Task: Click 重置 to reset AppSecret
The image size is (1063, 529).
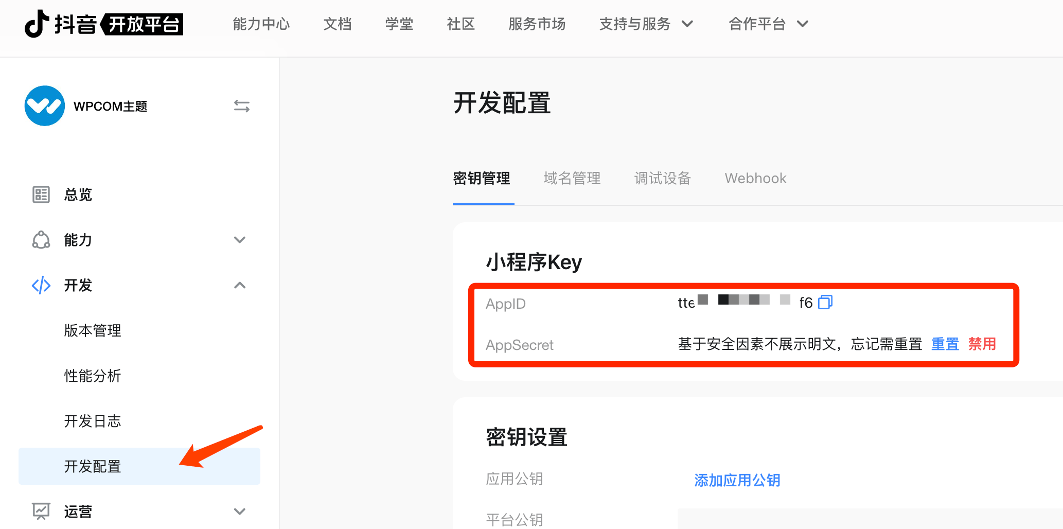Action: coord(945,344)
